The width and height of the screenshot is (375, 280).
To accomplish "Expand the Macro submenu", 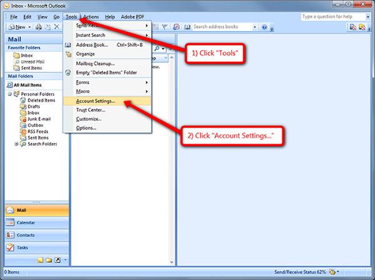I will 107,91.
